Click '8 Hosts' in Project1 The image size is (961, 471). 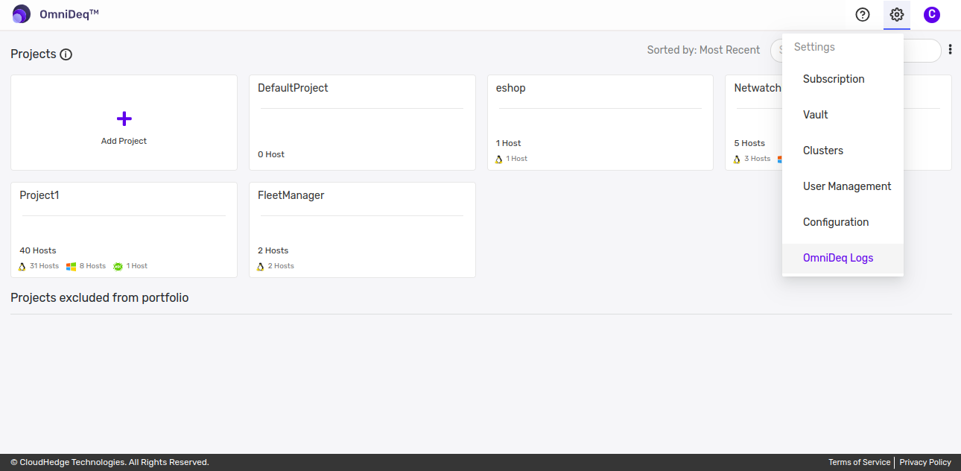coord(92,266)
